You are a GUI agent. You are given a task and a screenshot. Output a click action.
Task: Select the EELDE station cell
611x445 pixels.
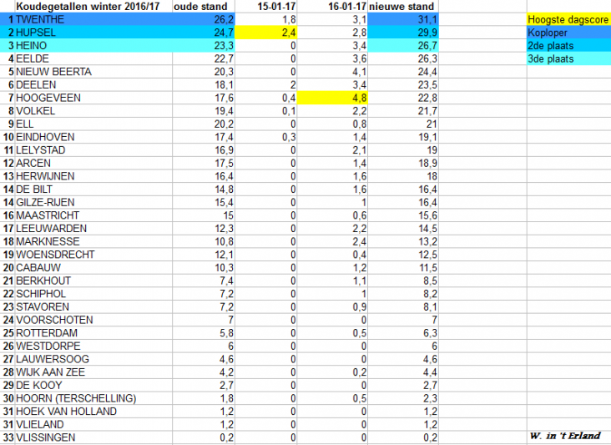point(93,58)
